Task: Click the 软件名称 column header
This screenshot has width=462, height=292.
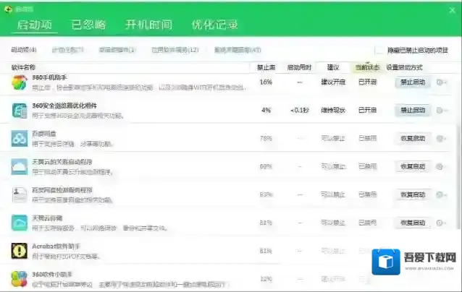Action: [23, 67]
